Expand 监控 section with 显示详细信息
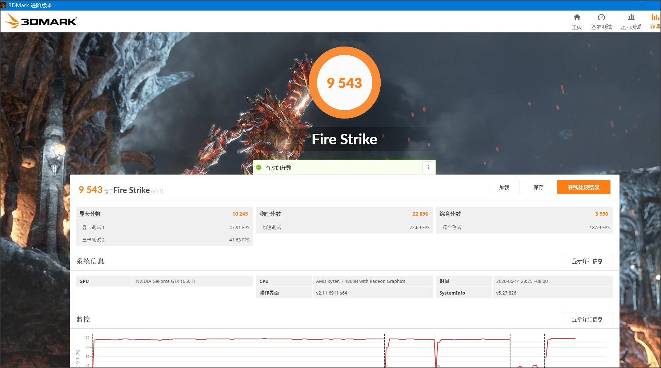This screenshot has width=661, height=368. tap(587, 319)
